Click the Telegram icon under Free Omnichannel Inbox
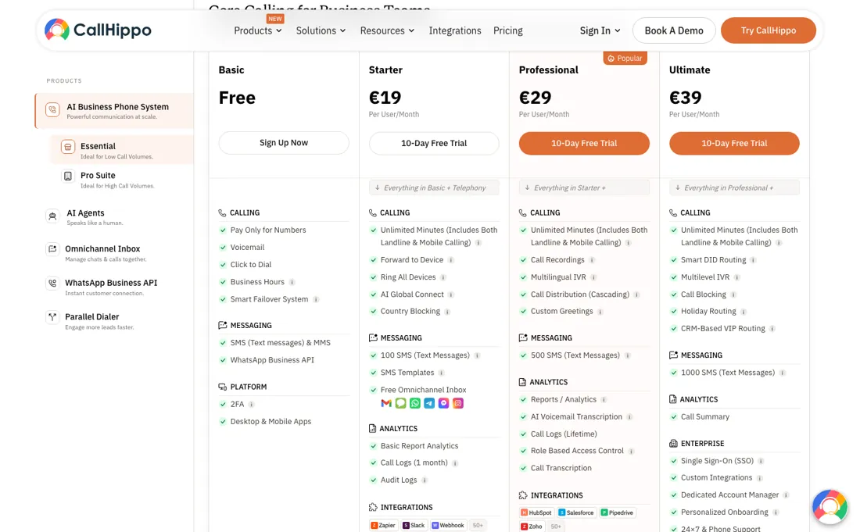This screenshot has width=860, height=532. pyautogui.click(x=429, y=403)
